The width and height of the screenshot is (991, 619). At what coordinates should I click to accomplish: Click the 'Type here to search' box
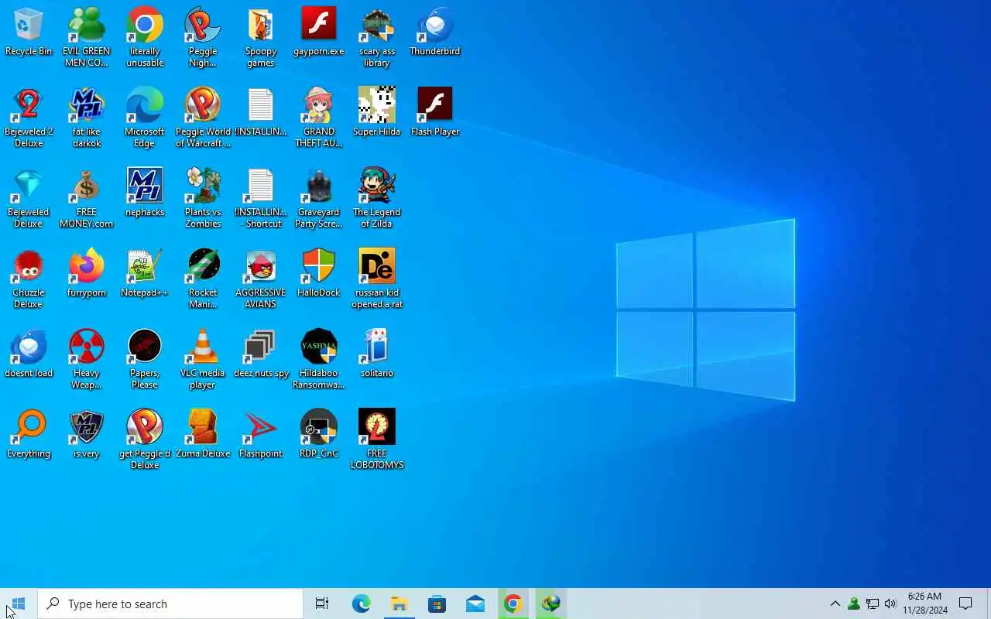tap(170, 604)
